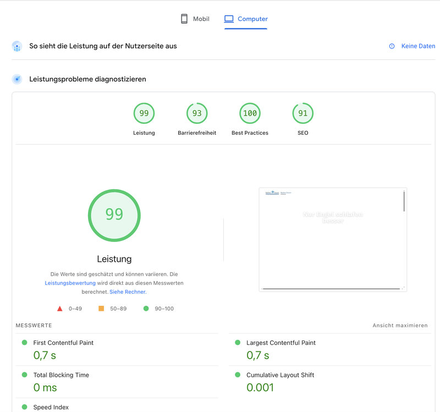Click the Keine Daten link

click(x=418, y=46)
